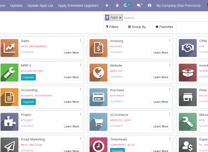
Task: Click the sale_management technical name
Action: [x=34, y=46]
